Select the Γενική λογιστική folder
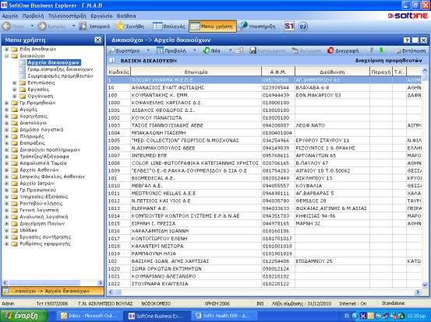 39,210
